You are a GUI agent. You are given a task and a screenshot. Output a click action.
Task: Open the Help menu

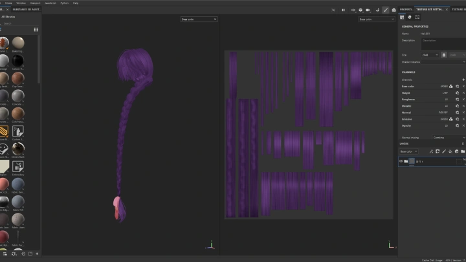76,3
